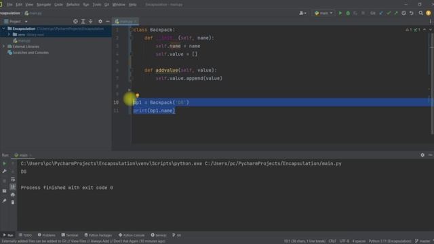Viewport: 434px width, 244px height.
Task: Click the expand all icon in Project panel
Action: [83, 21]
